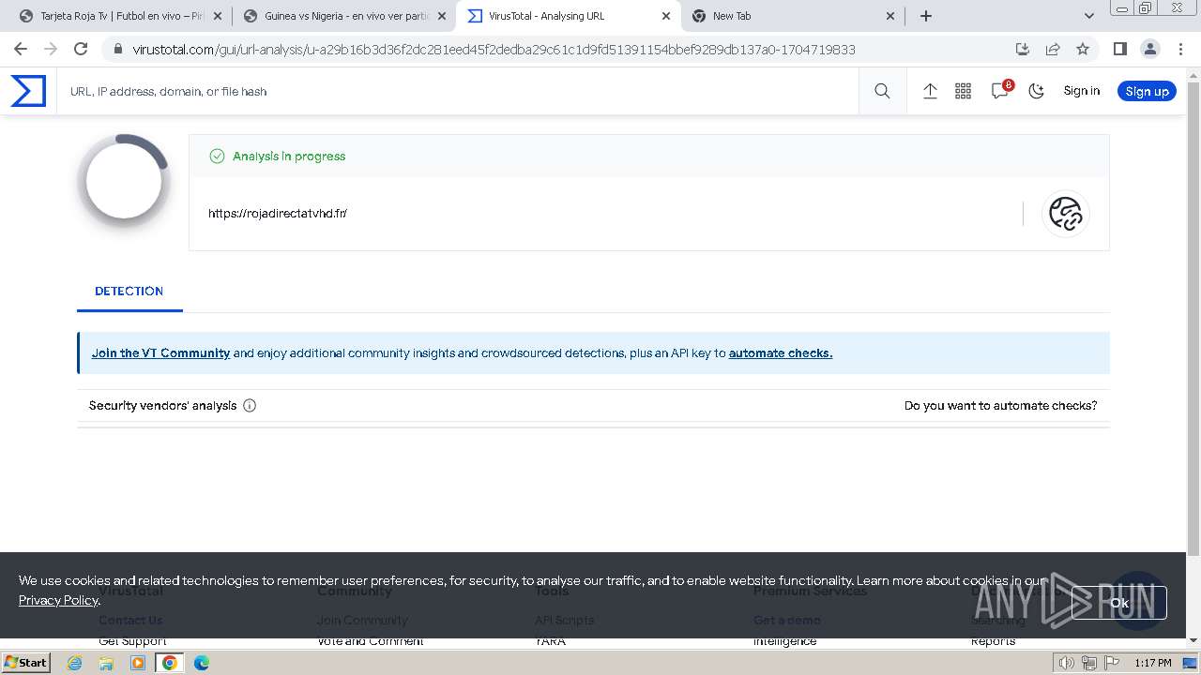Open the Windows Start button

coord(25,663)
